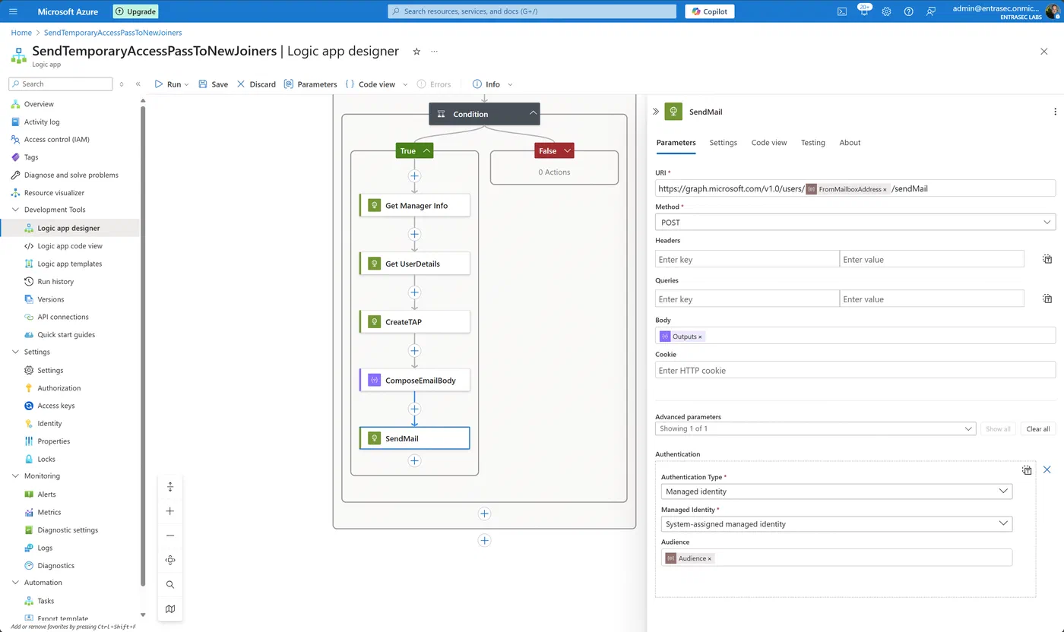Screen dimensions: 1064x632
Task: Open Access keys in the sidebar
Action: 55,406
